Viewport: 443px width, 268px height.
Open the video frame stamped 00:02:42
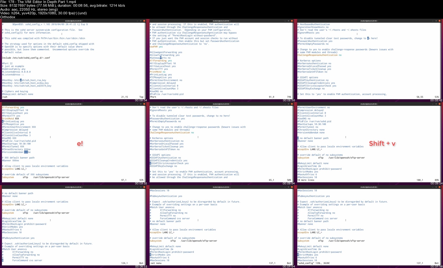pos(369,60)
